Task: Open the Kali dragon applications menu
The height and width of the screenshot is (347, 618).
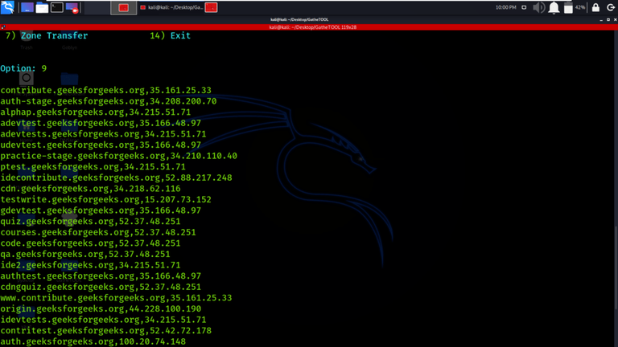Action: [x=7, y=7]
